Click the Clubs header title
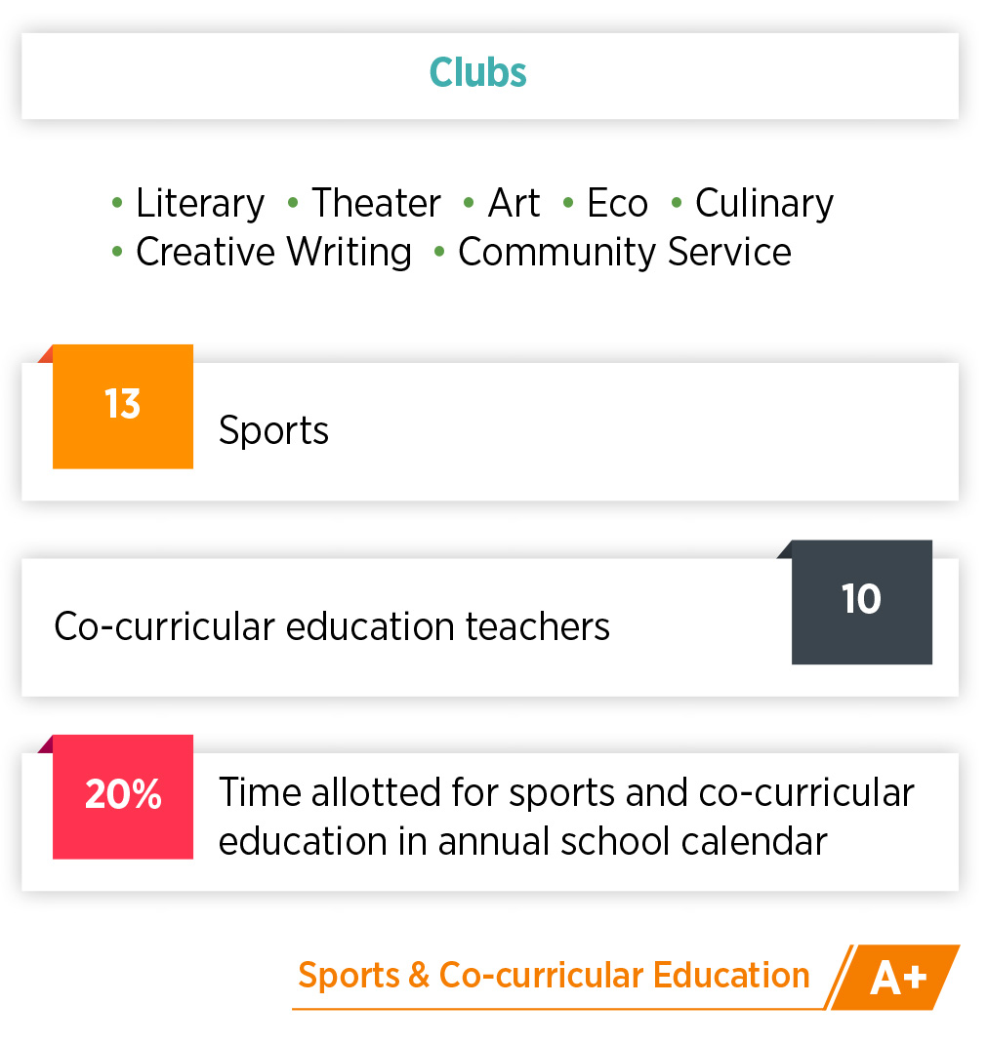Screen dimensions: 988x1044 coord(478,72)
